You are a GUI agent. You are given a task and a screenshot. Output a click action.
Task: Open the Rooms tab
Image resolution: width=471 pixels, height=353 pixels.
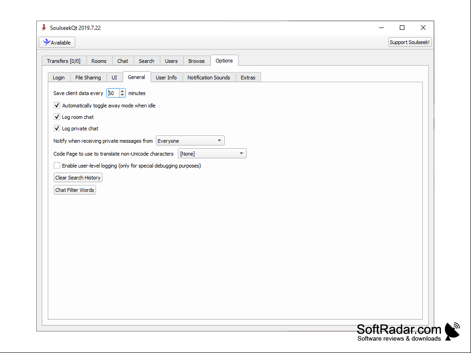pyautogui.click(x=99, y=61)
